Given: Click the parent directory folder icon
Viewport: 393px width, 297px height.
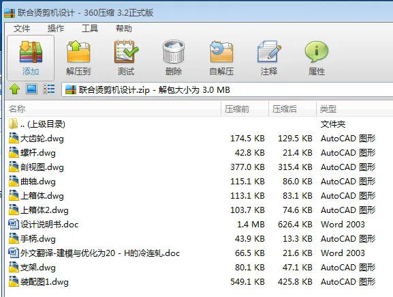Looking at the screenshot, I should click(13, 124).
